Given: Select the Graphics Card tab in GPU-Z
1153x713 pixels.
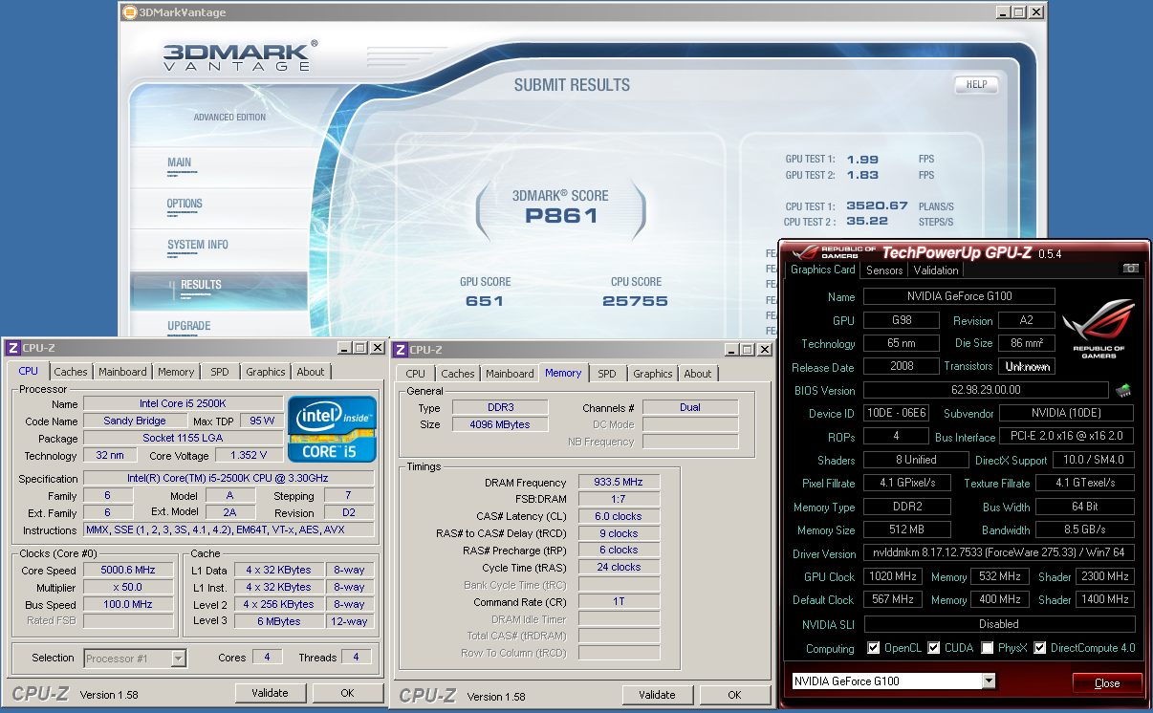Looking at the screenshot, I should (x=823, y=270).
